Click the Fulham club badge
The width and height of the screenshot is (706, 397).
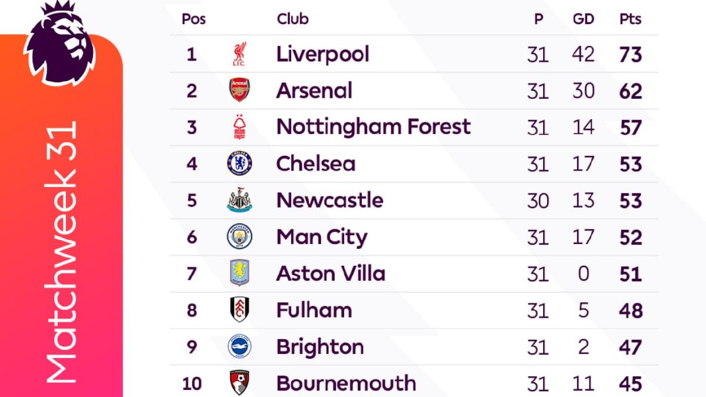click(x=239, y=310)
